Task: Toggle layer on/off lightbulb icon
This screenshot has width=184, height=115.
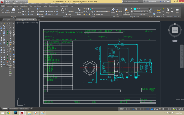Action: pyautogui.click(x=84, y=9)
